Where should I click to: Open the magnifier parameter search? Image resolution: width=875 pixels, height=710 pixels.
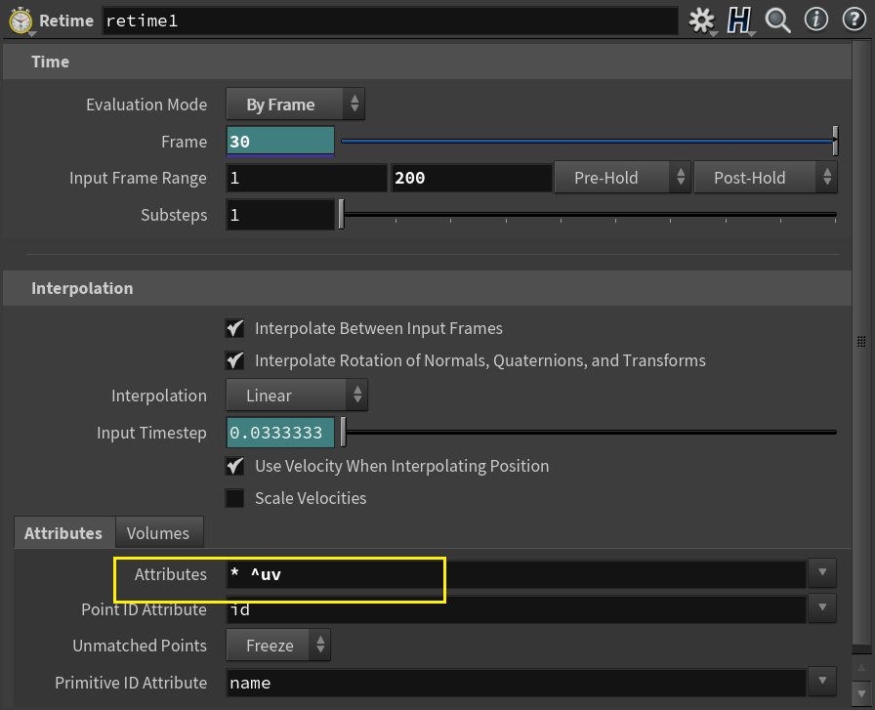click(777, 21)
